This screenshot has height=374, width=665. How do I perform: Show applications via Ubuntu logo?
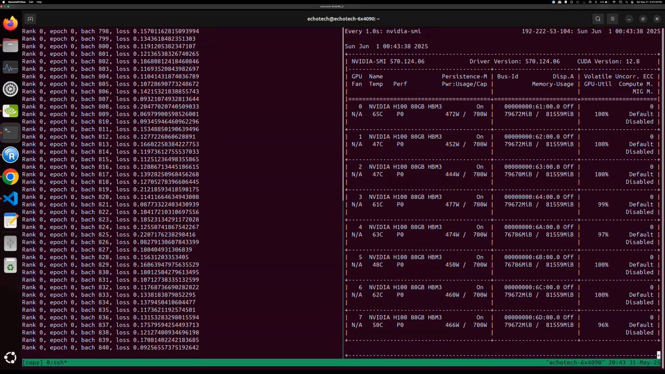[11, 357]
